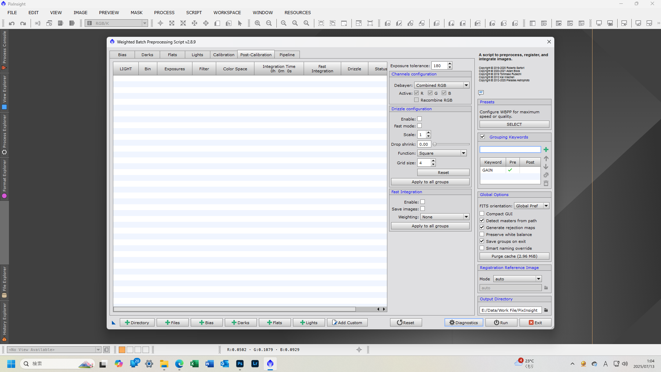Browse for registration reference image folder icon
The height and width of the screenshot is (372, 661).
pos(546,288)
